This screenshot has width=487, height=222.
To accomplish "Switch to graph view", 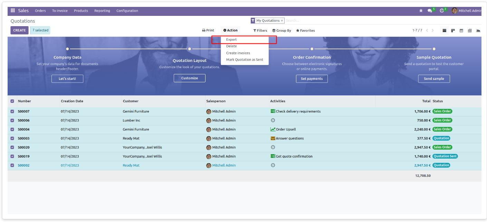I will click(478, 31).
